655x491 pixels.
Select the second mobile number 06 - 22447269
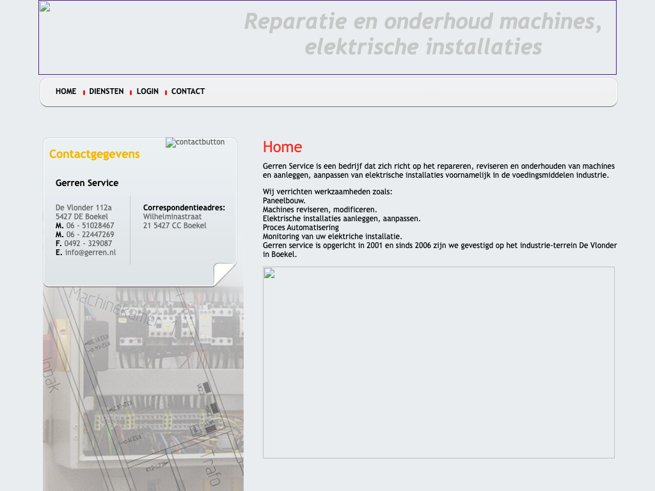coord(90,235)
